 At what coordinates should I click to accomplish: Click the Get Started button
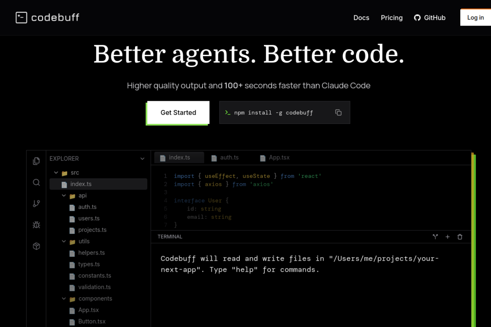pyautogui.click(x=178, y=112)
